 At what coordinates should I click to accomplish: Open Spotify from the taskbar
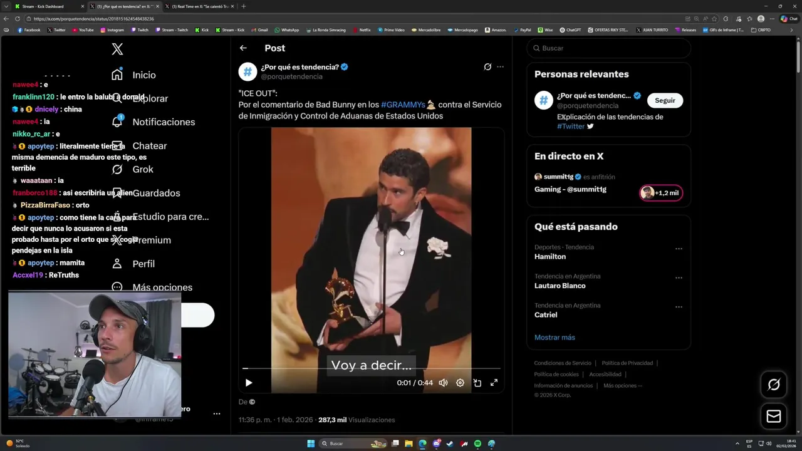click(x=477, y=443)
